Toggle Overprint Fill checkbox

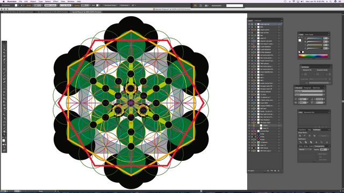tap(302, 70)
